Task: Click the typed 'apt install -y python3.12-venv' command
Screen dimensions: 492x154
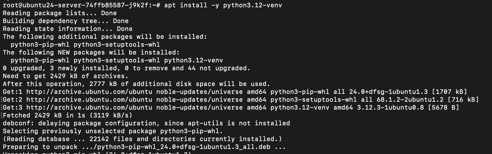Action: (223, 5)
